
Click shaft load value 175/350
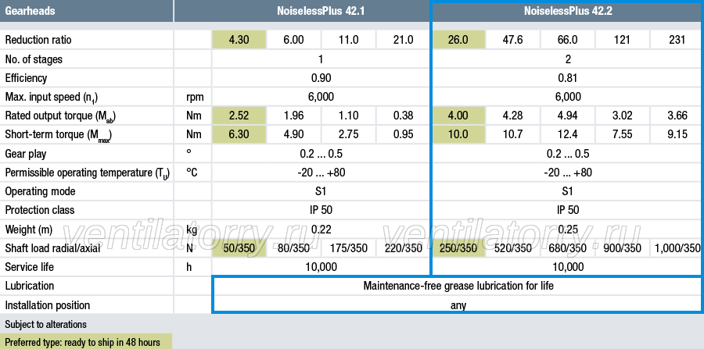pos(348,248)
